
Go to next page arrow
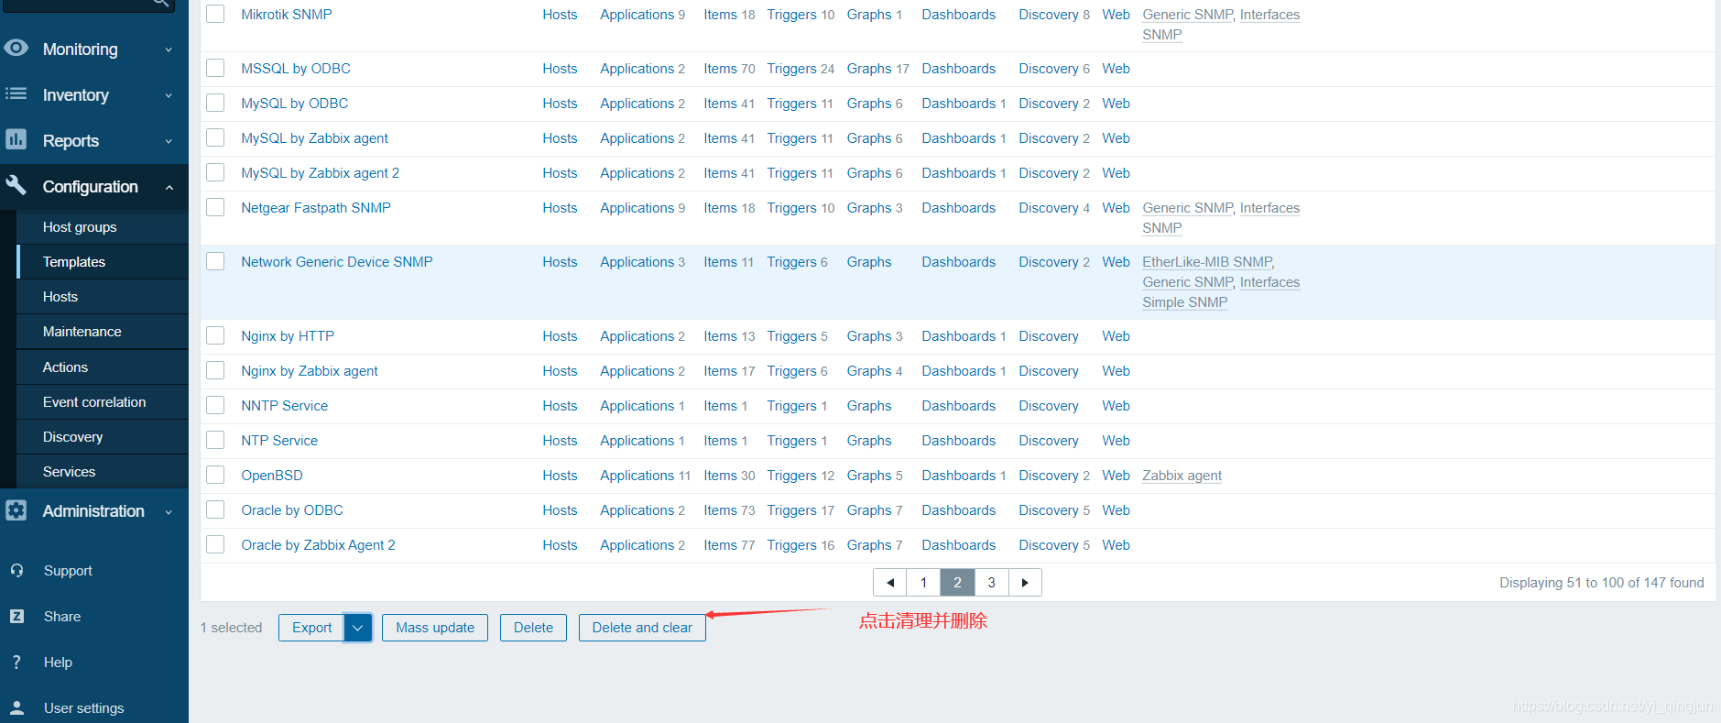point(1025,583)
